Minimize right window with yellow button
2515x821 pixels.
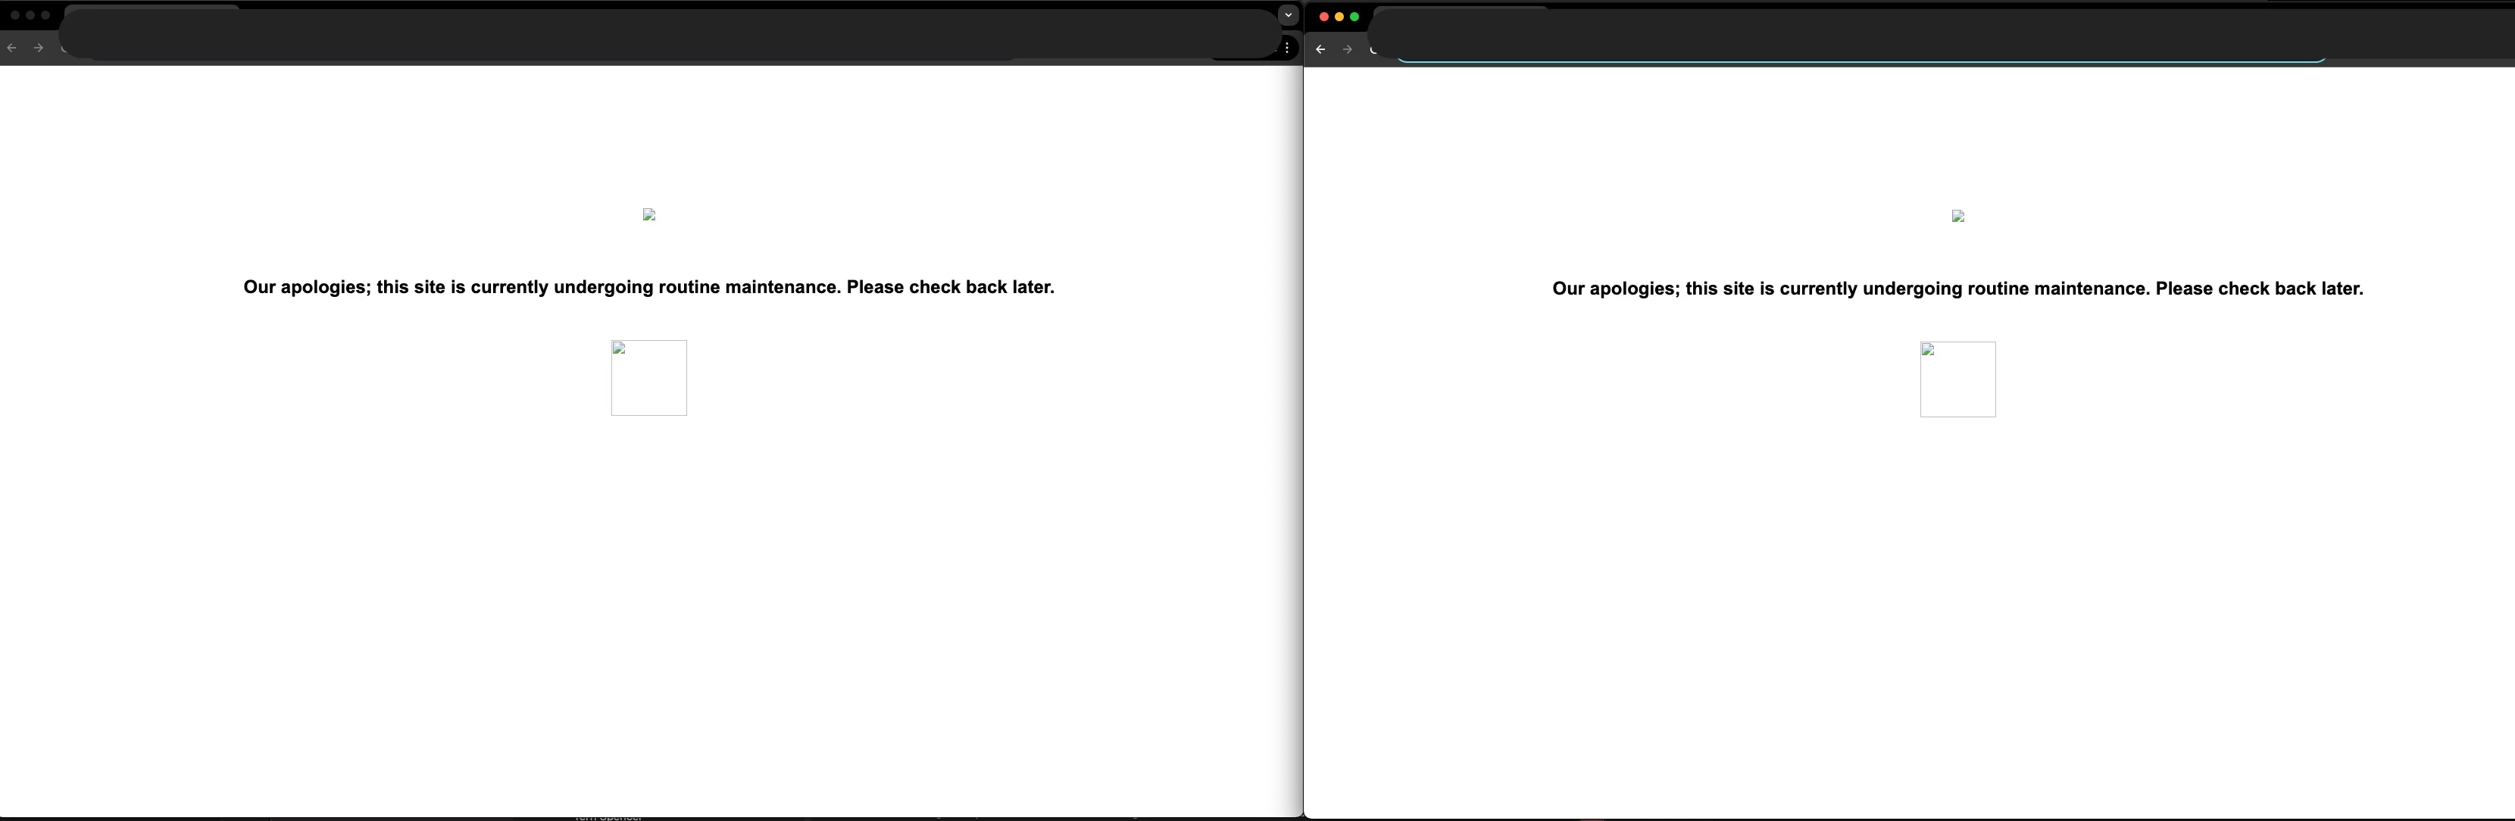pyautogui.click(x=1339, y=17)
